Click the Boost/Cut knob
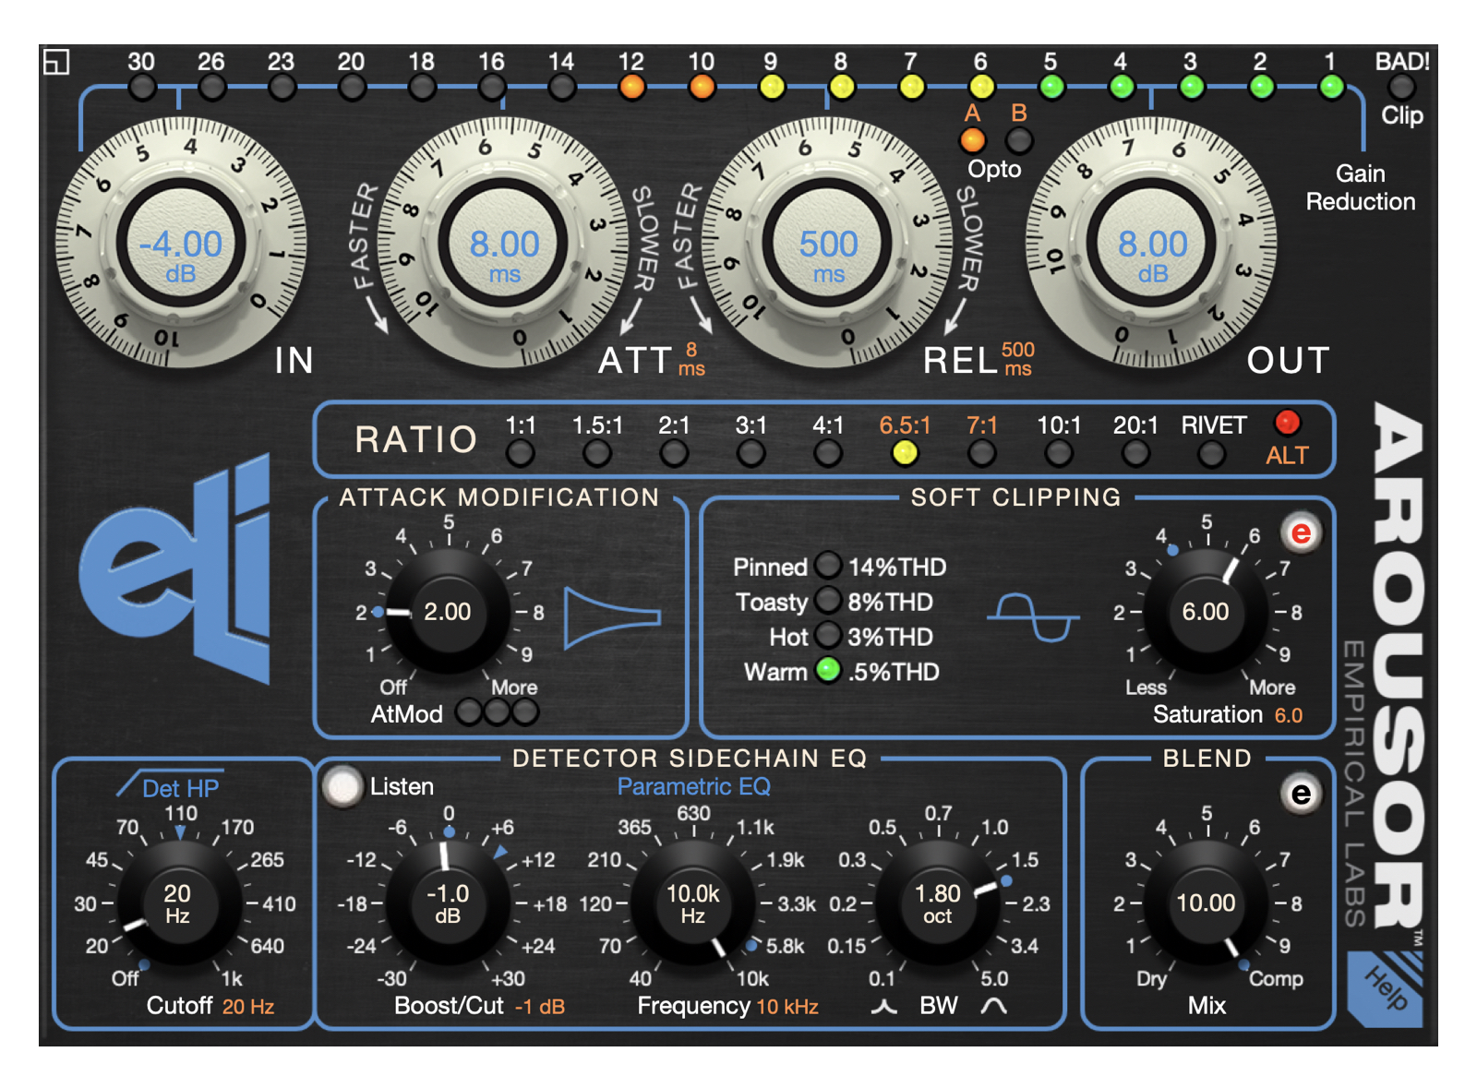The height and width of the screenshot is (1088, 1477). click(x=448, y=903)
